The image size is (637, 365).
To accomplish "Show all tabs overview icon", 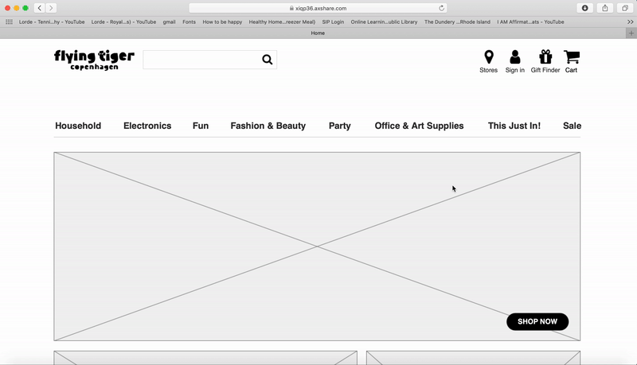I will coord(625,8).
